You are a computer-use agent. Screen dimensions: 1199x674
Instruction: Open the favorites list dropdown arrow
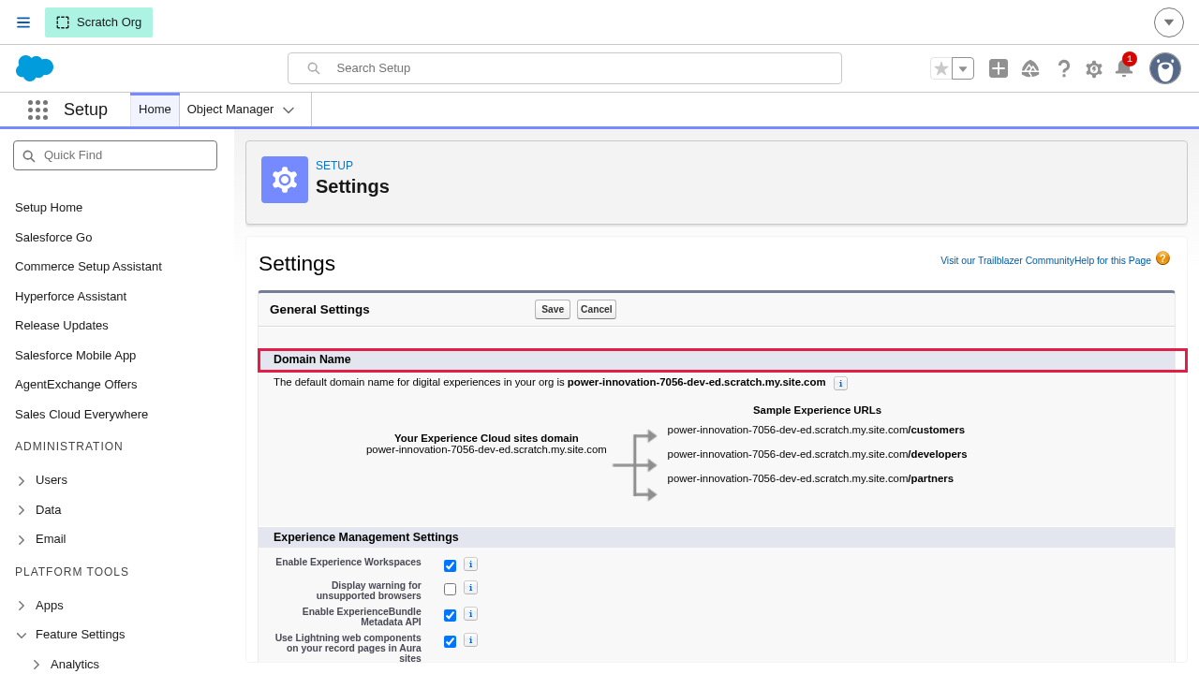click(x=963, y=68)
